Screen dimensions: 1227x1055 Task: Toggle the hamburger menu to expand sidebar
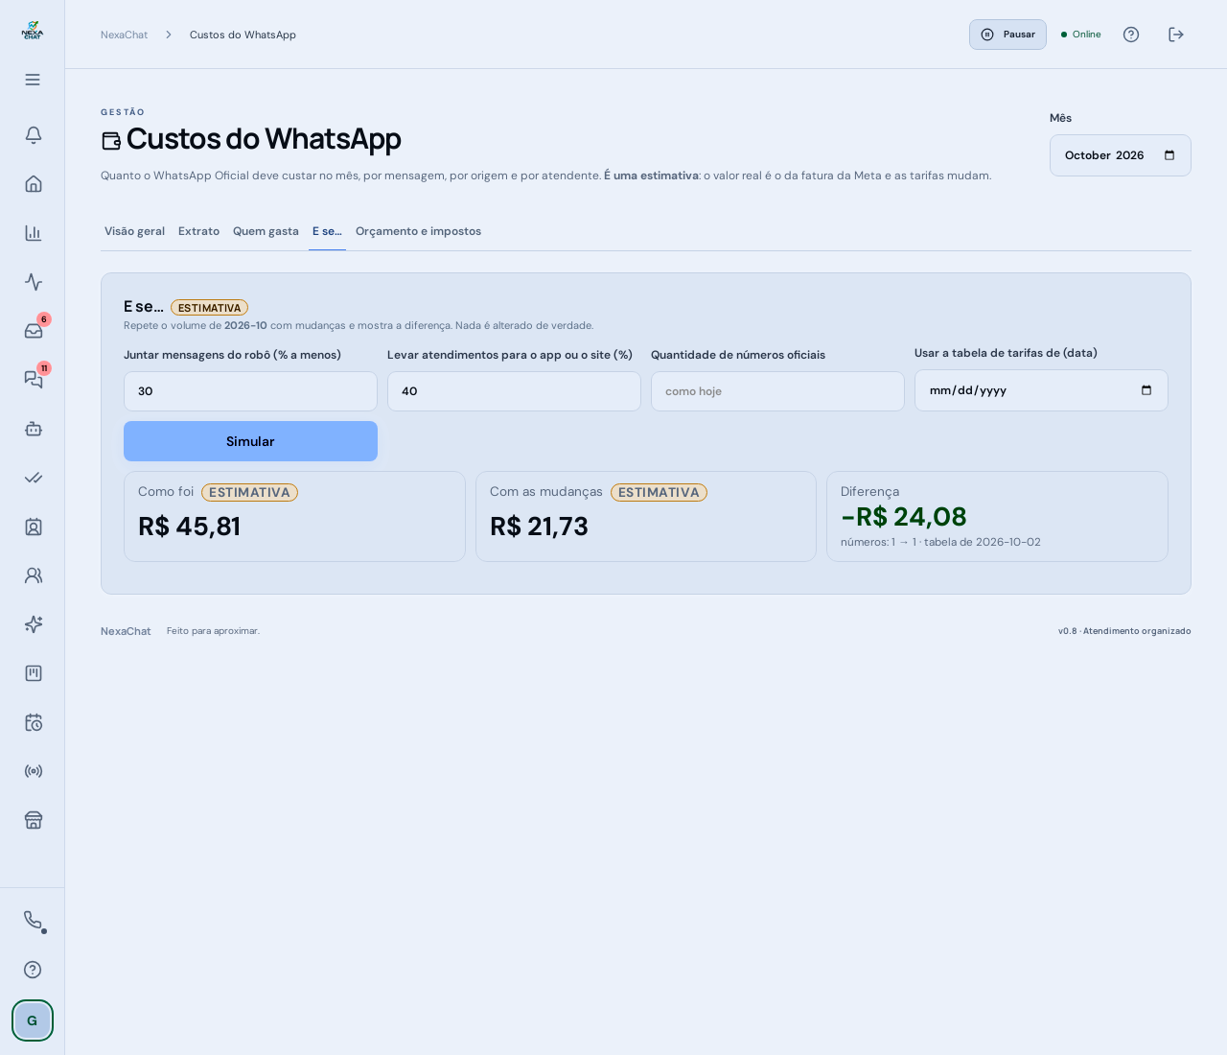click(33, 80)
